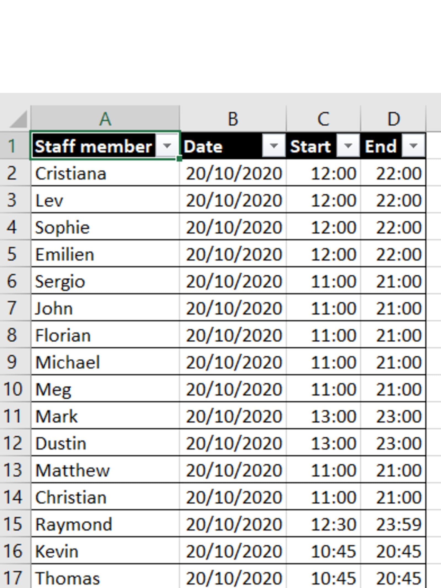Select row 15 header
The width and height of the screenshot is (441, 588).
coord(12,524)
